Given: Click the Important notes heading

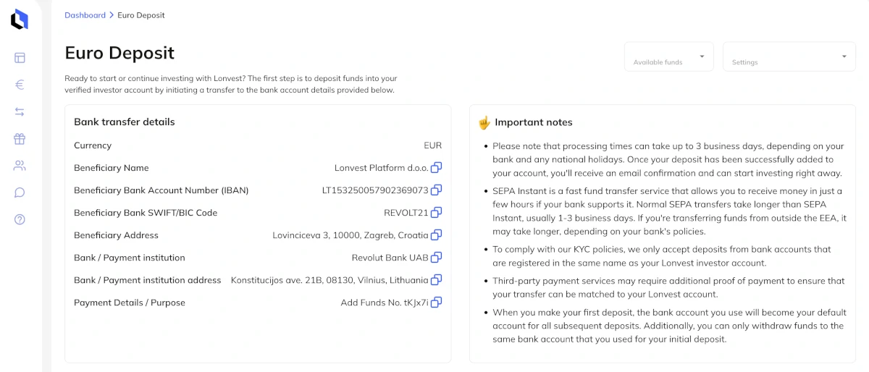Looking at the screenshot, I should pyautogui.click(x=534, y=122).
